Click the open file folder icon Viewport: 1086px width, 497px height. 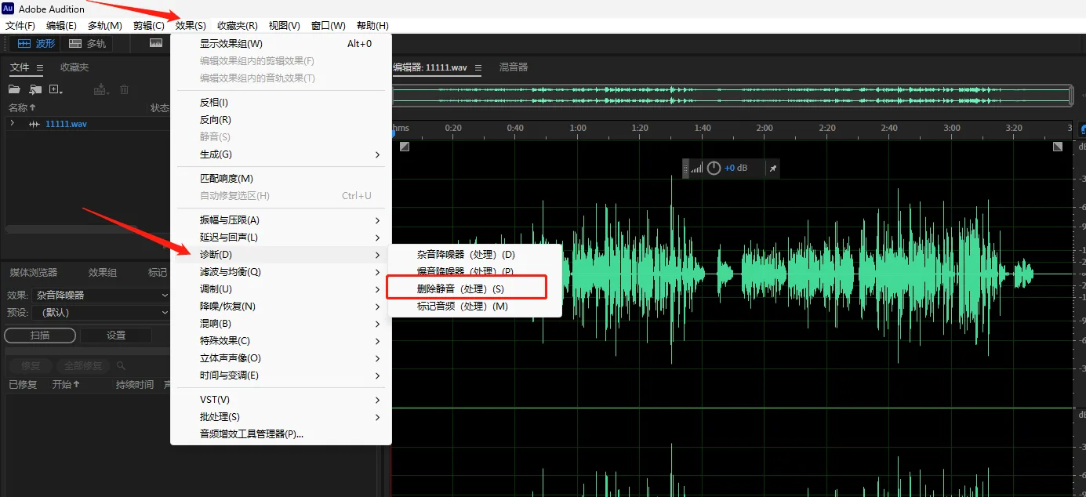point(14,90)
